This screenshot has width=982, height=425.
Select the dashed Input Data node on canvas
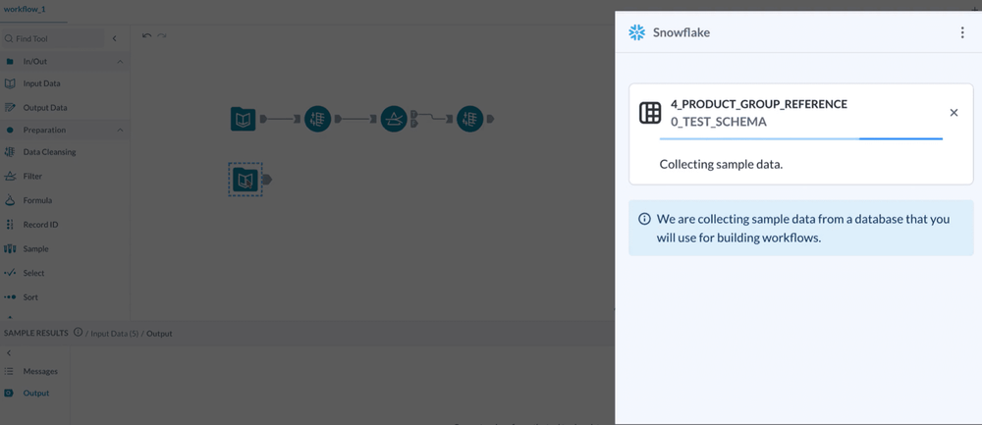(x=244, y=180)
